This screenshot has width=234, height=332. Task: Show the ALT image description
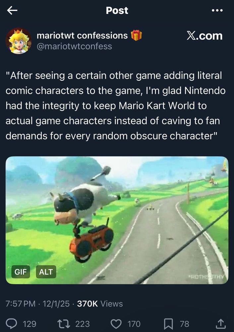point(46,272)
